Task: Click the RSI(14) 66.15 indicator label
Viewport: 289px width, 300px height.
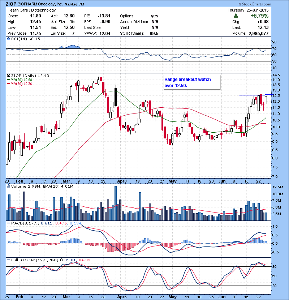Action: click(x=26, y=39)
